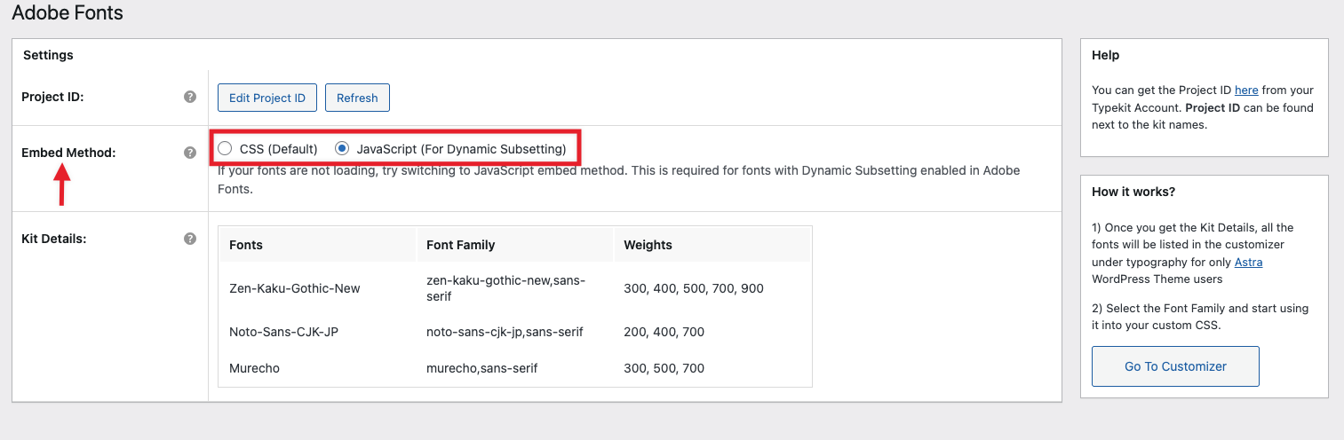The height and width of the screenshot is (440, 1344).
Task: Click the Murecho font name cell
Action: 254,367
